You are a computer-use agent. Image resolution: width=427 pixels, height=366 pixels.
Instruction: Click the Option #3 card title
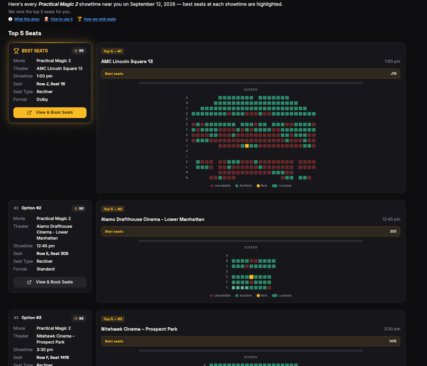[x=31, y=318]
